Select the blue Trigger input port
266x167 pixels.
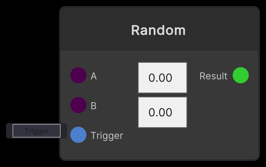coord(78,135)
